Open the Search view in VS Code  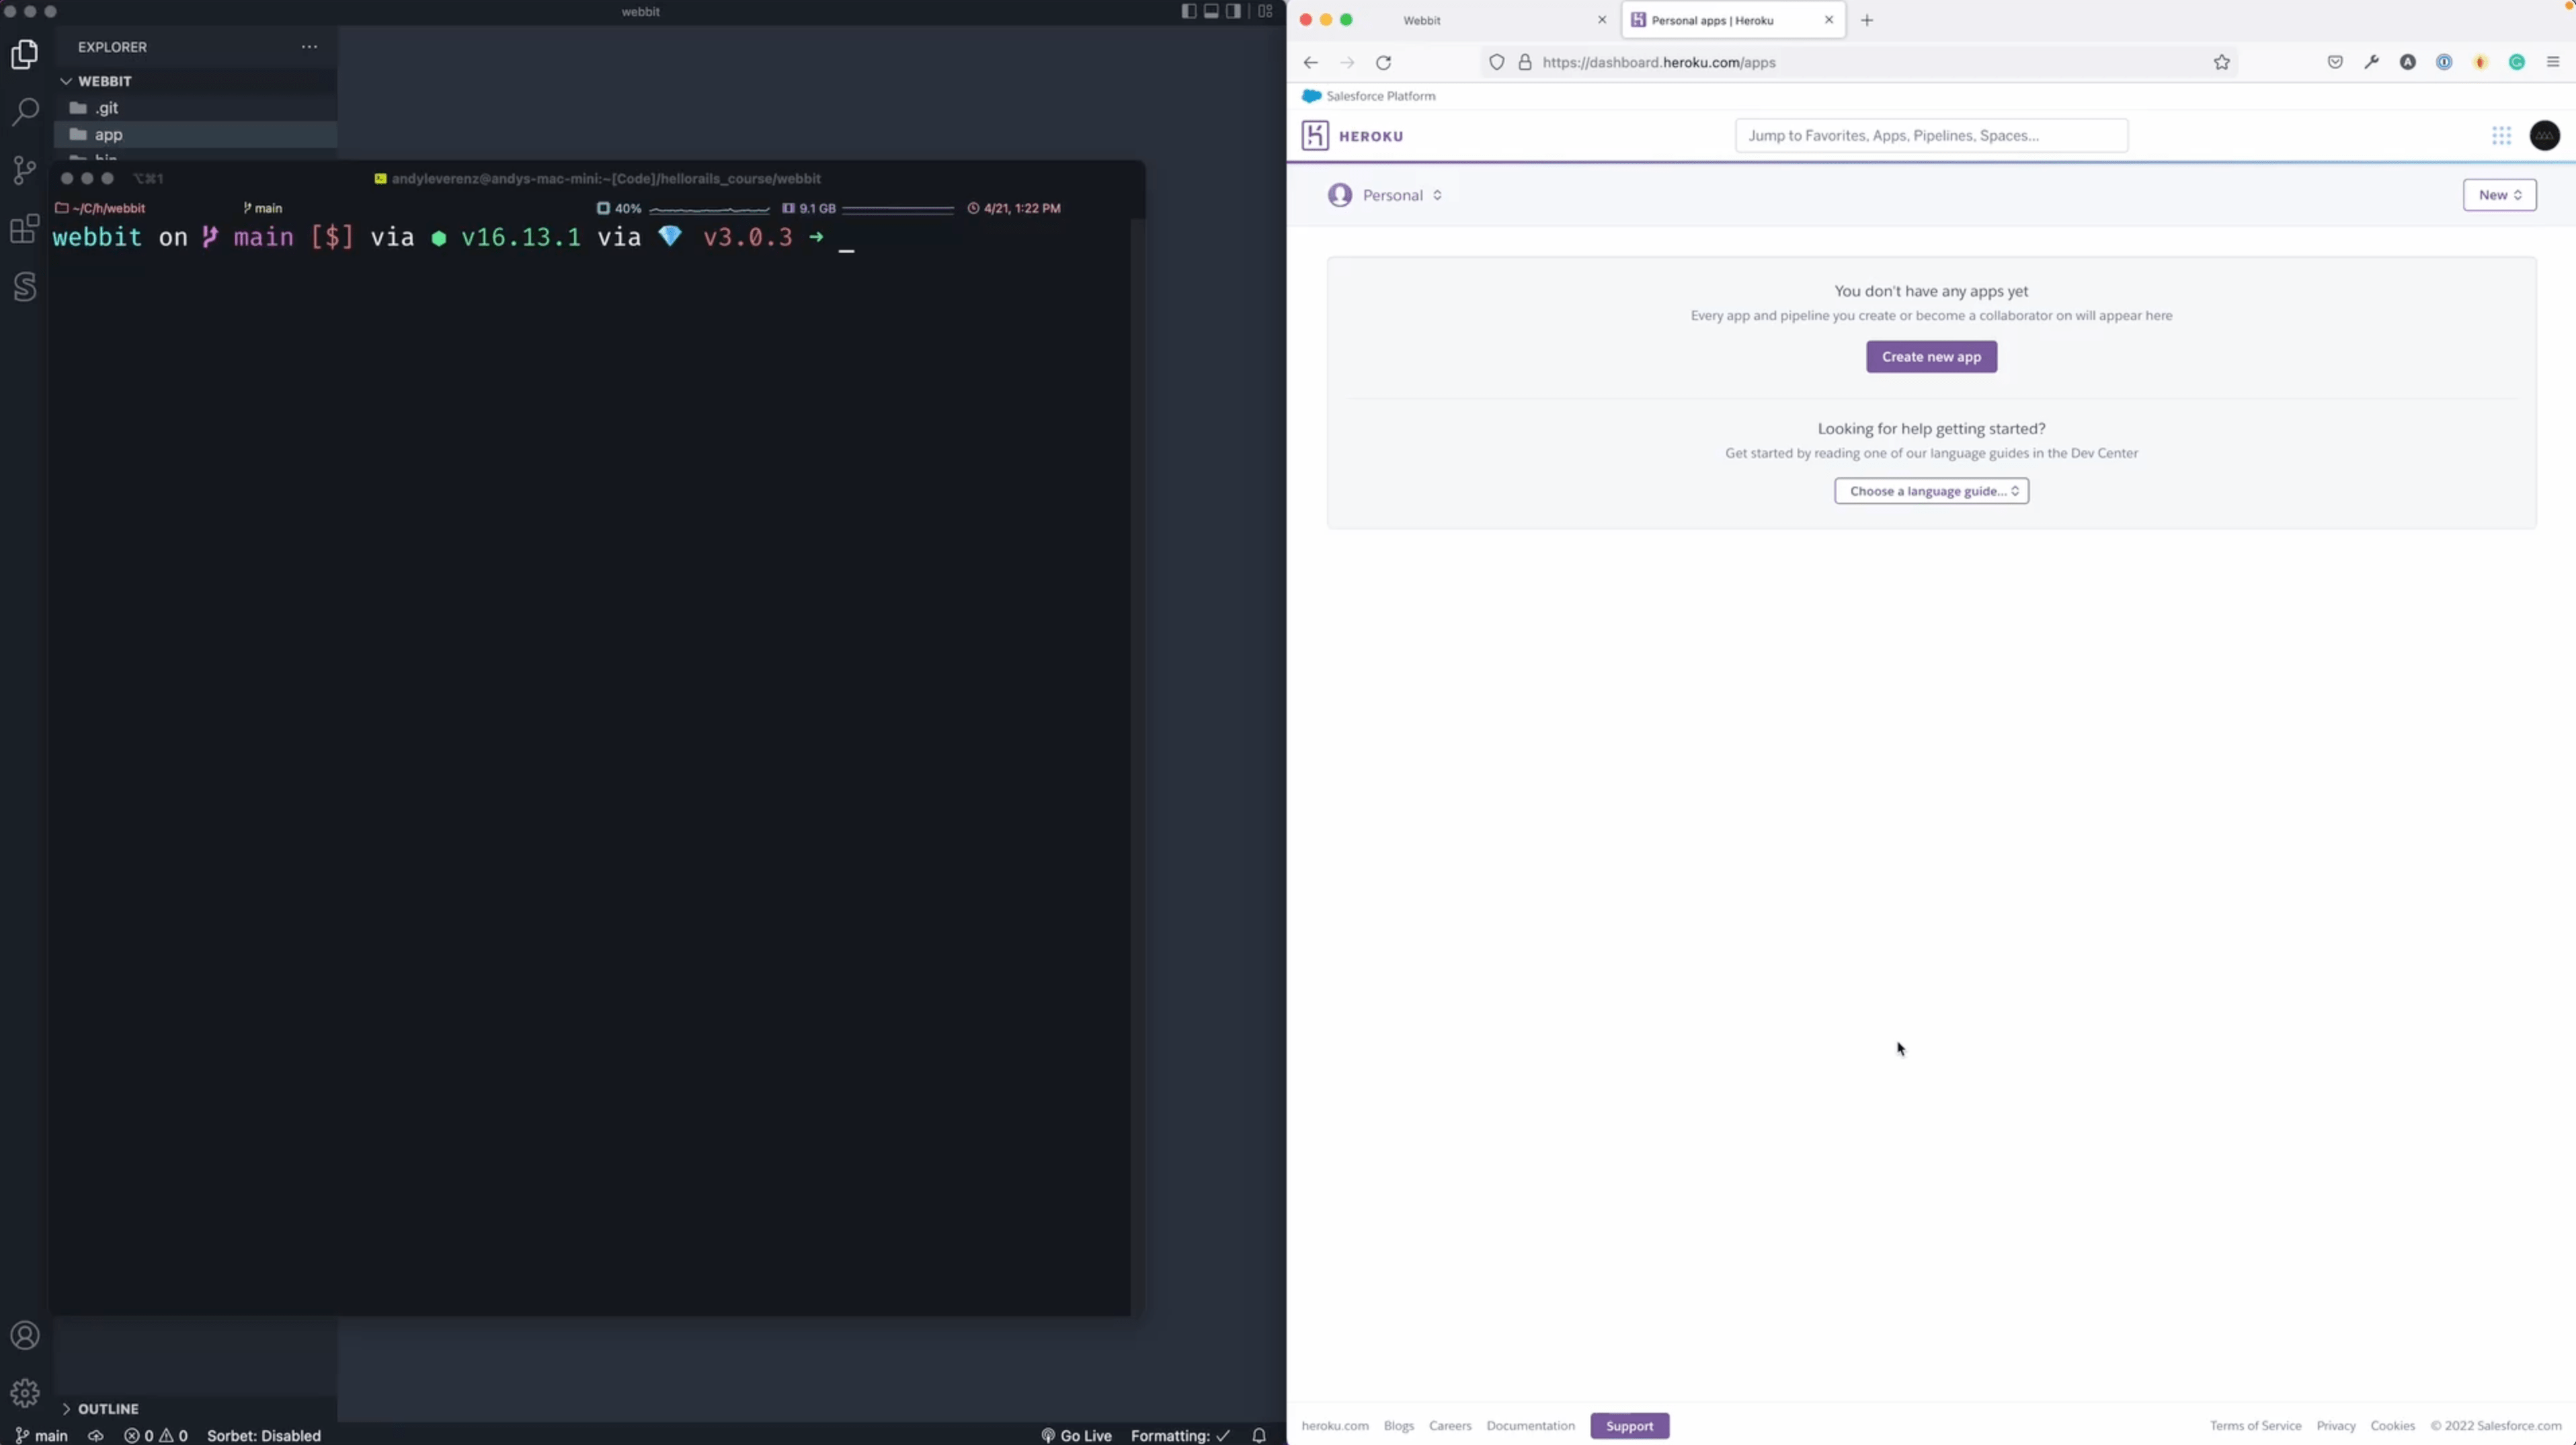click(x=25, y=111)
